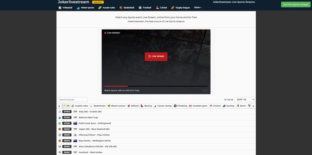The height and width of the screenshot is (155, 312).
Task: Click the Cricket icon in filter bar
Action: click(x=211, y=106)
